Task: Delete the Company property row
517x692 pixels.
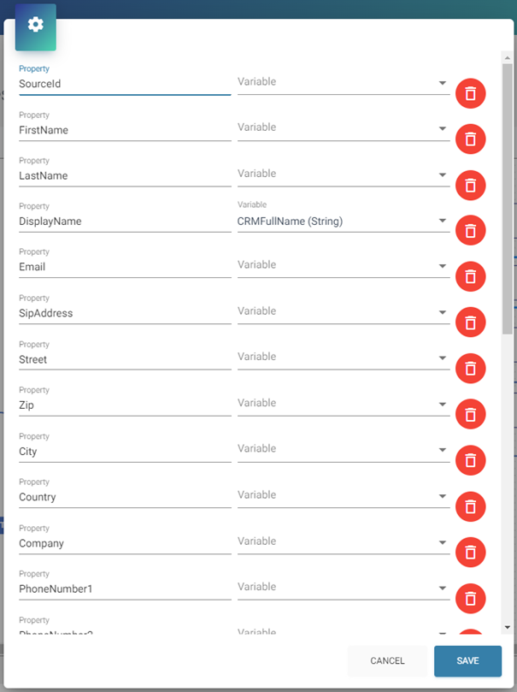Action: 470,553
